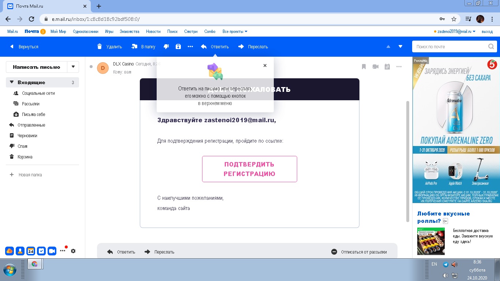Create a calendar event from the letter header

coord(387,67)
